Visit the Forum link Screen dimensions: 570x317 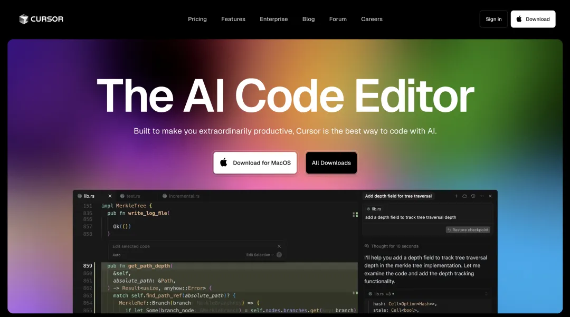click(x=338, y=19)
